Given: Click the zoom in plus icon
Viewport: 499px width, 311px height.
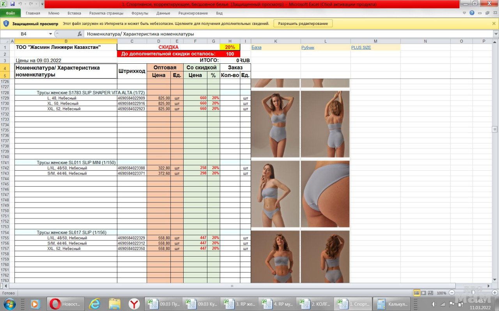Looking at the screenshot, I should point(495,293).
